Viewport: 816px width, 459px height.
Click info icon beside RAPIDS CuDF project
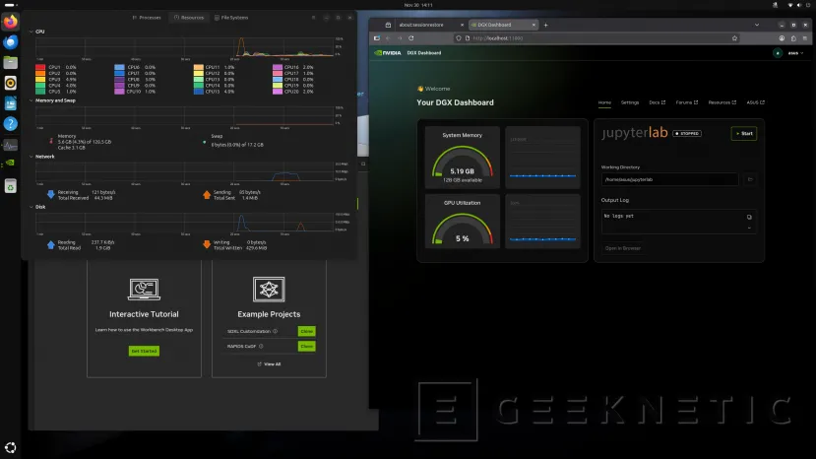point(261,346)
